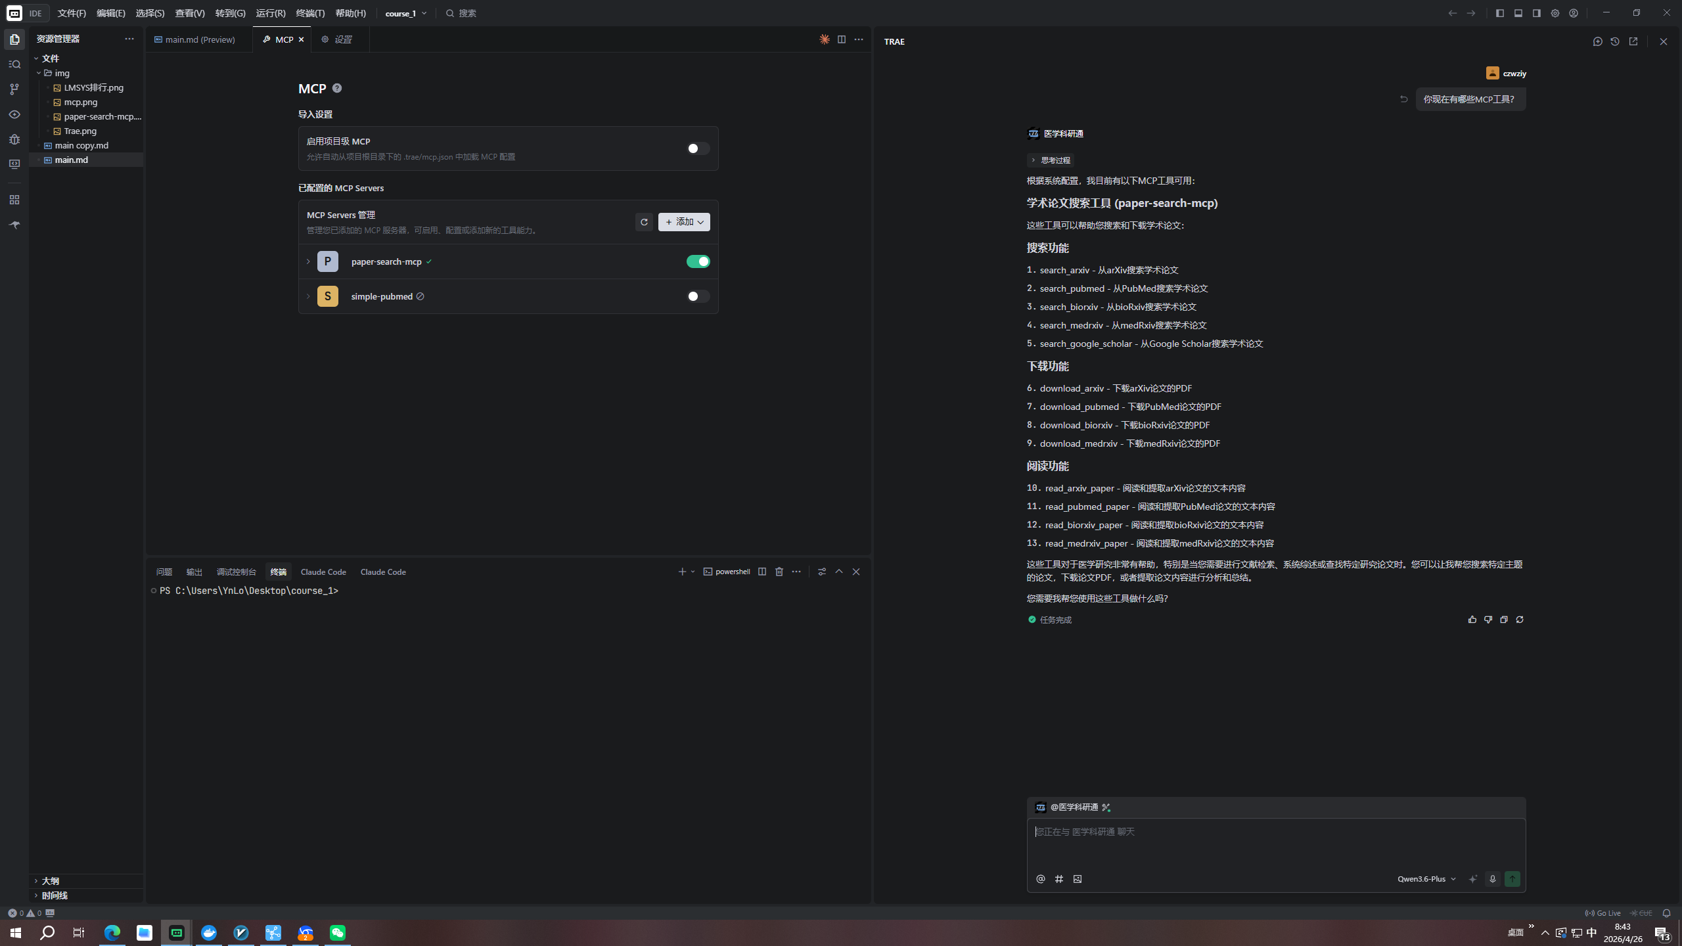Viewport: 1682px width, 946px height.
Task: Open the Explorer icon in activity bar
Action: click(x=14, y=39)
